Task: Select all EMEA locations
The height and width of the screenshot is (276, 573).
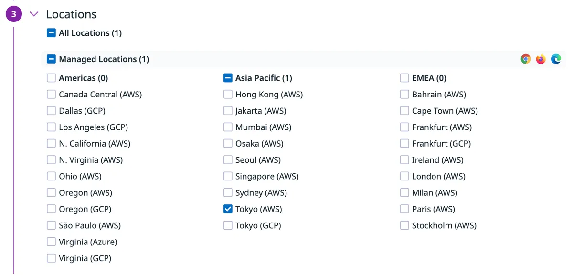Action: coord(404,78)
